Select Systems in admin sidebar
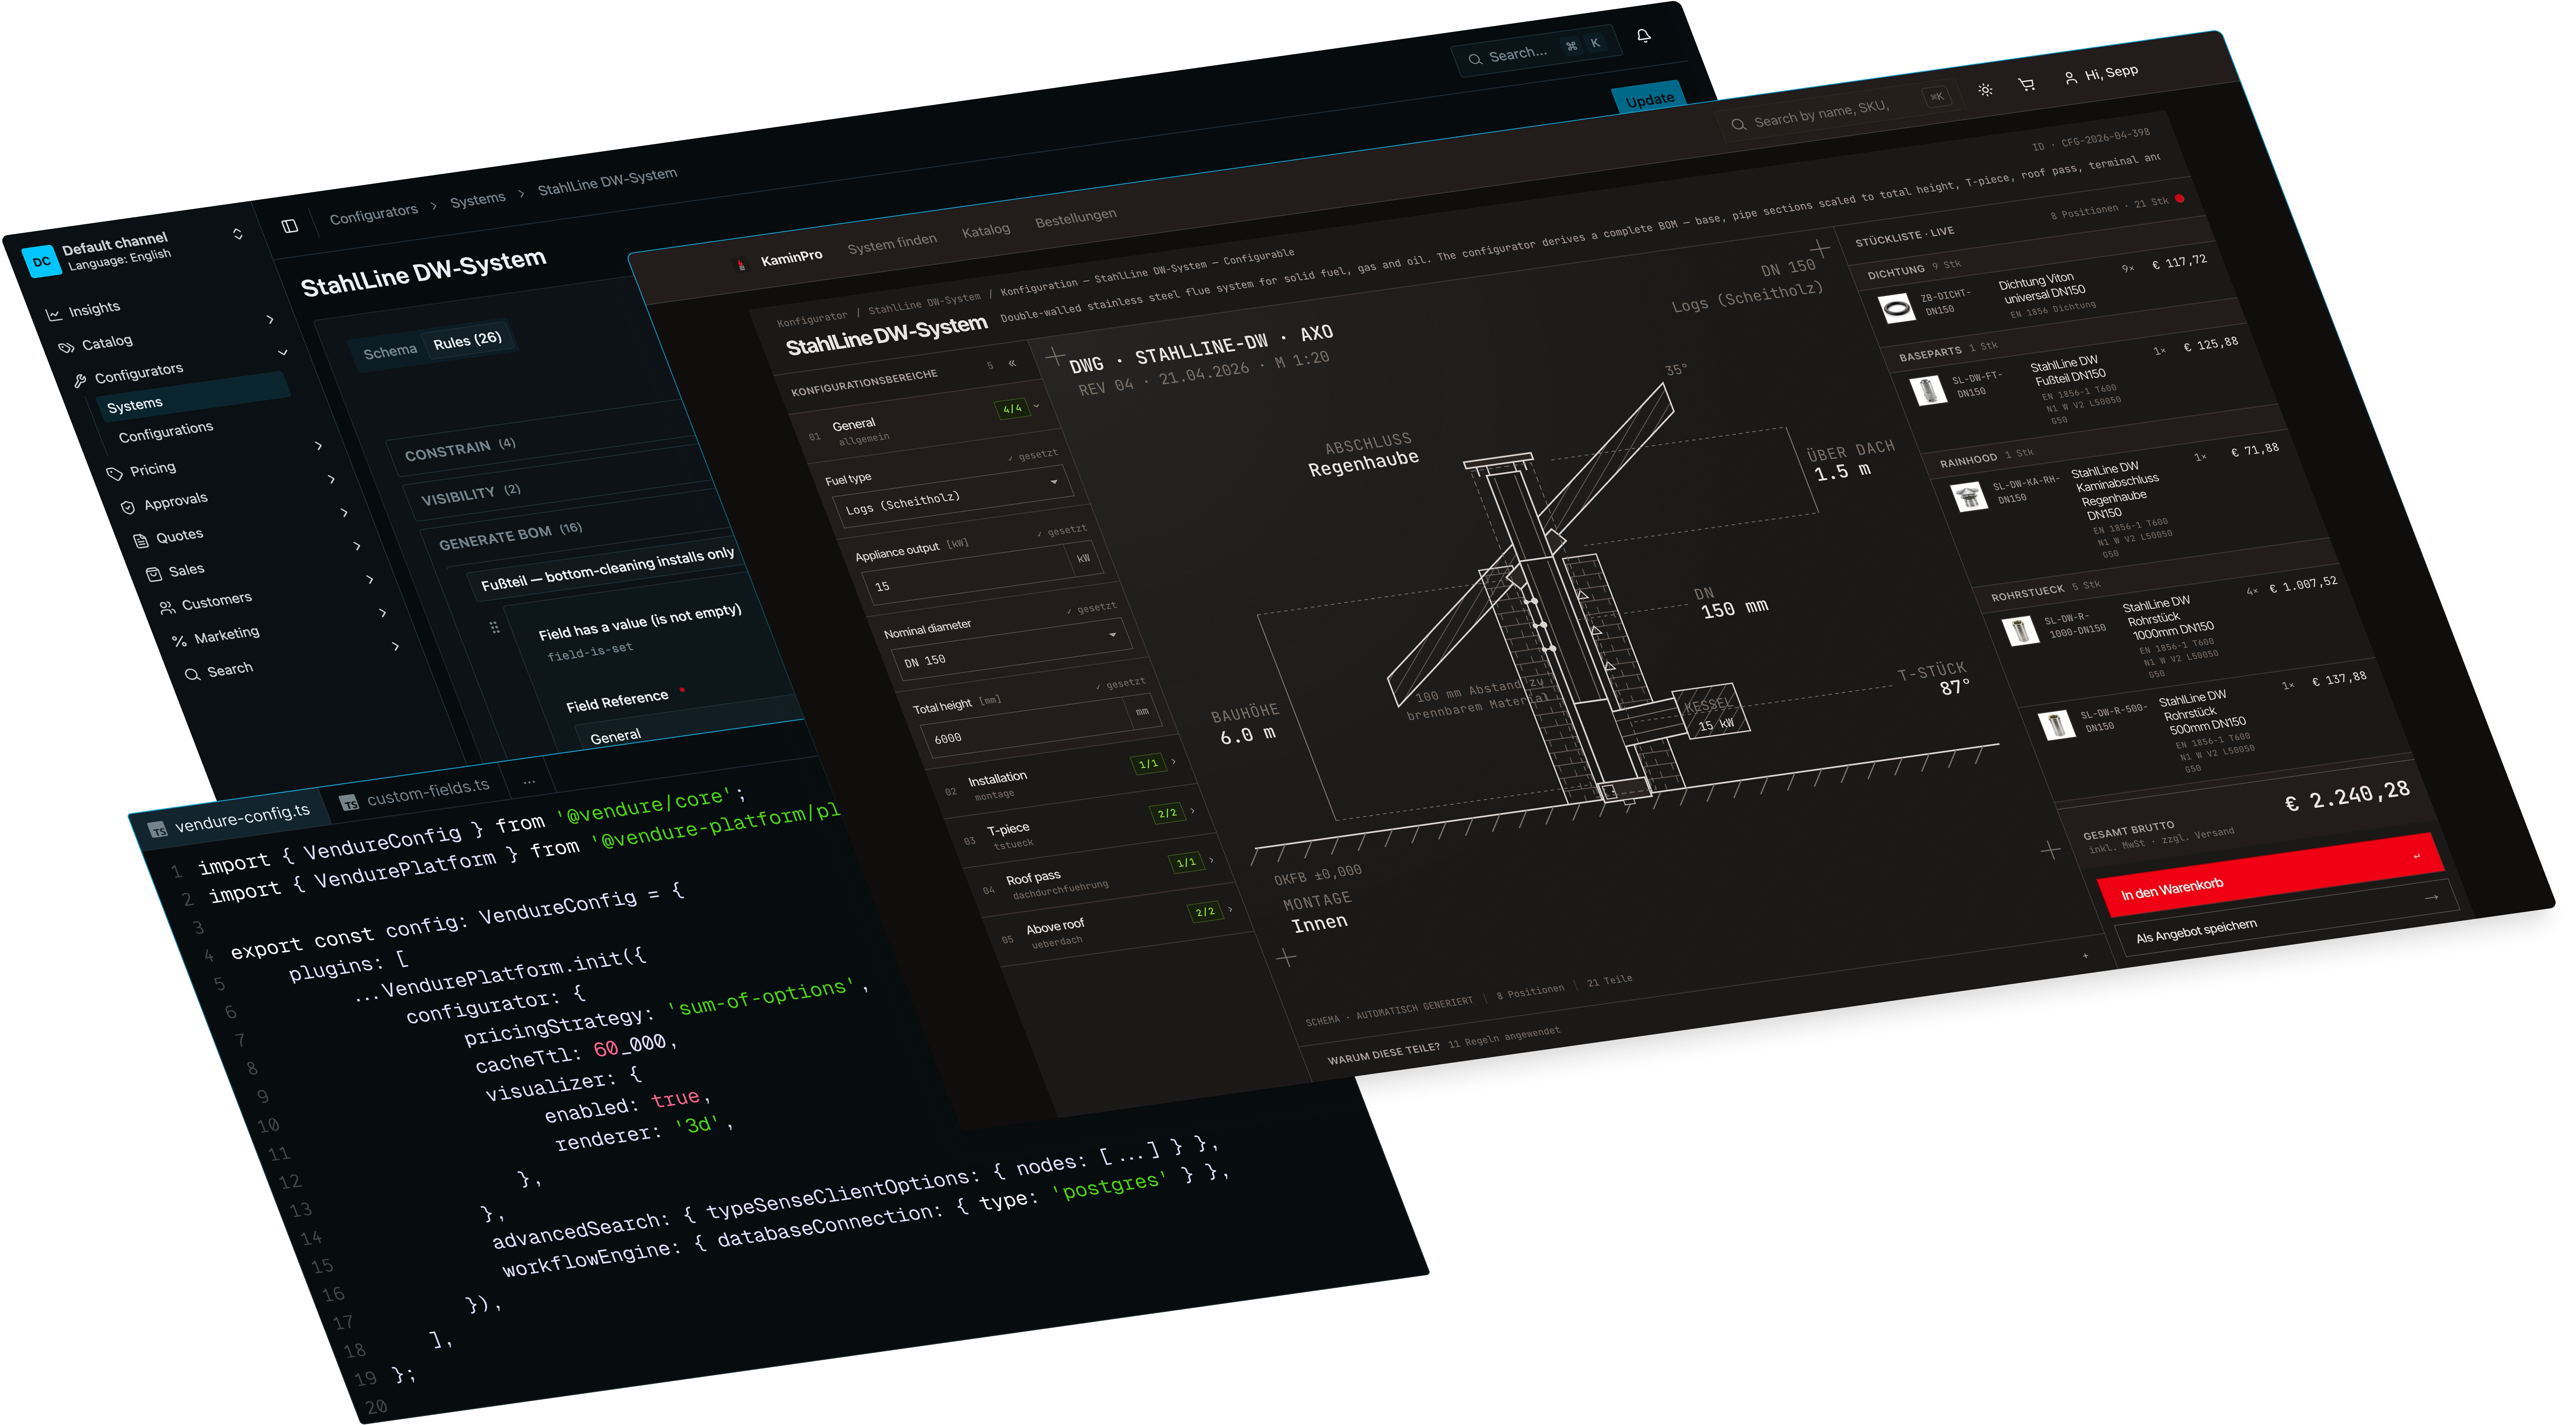The height and width of the screenshot is (1425, 2576). (193, 397)
